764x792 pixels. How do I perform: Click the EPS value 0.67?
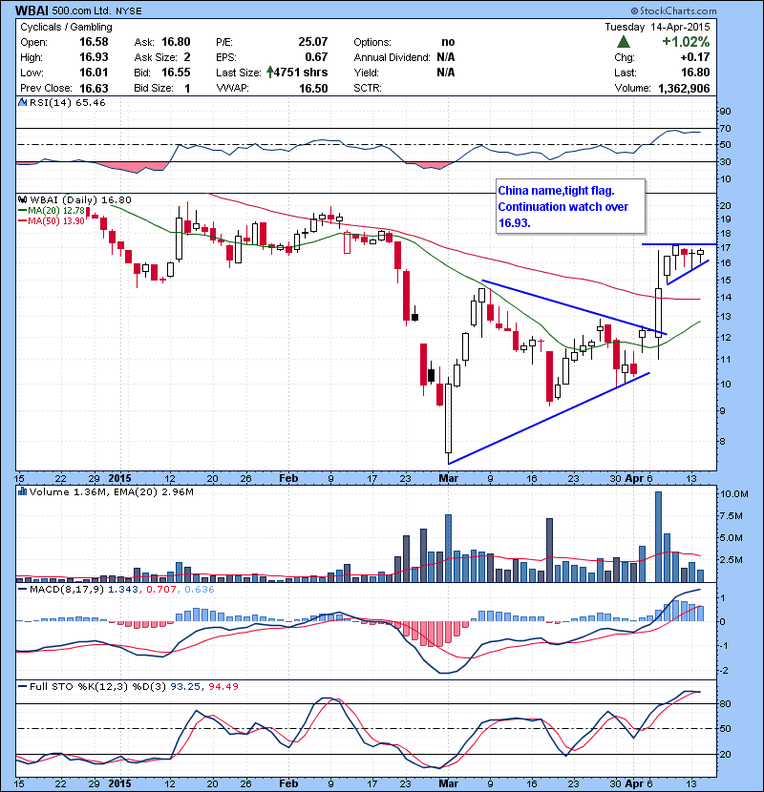click(316, 57)
